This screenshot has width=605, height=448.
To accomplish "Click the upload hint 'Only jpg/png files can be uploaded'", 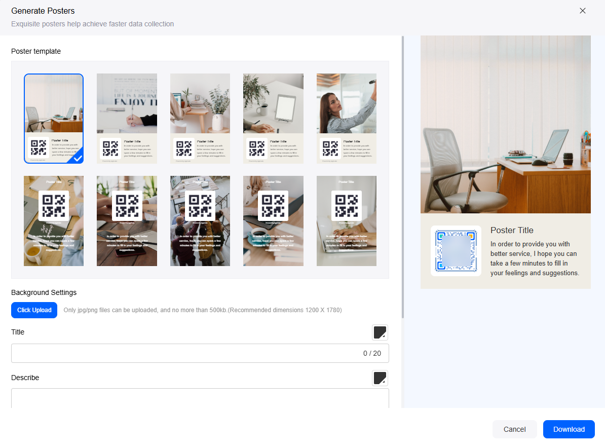I will click(203, 310).
